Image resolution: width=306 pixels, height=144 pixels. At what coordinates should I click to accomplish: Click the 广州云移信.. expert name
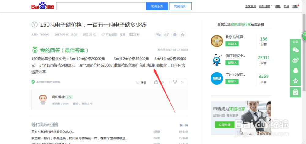(x=235, y=74)
